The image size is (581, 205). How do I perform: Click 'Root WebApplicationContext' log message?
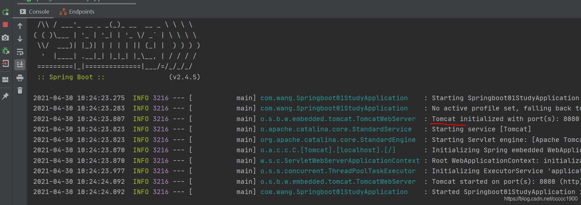[506, 161]
